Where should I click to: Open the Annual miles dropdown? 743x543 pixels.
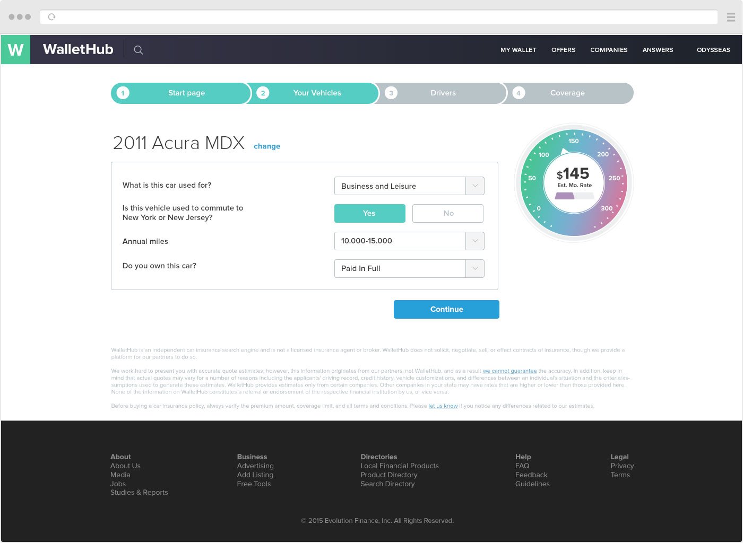tap(475, 241)
